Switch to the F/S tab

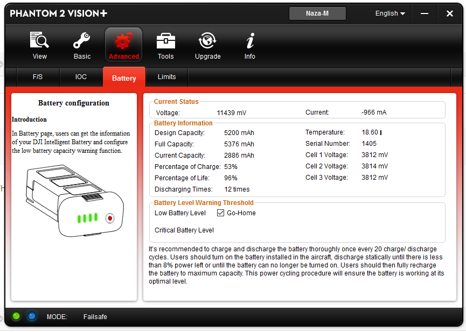(38, 77)
